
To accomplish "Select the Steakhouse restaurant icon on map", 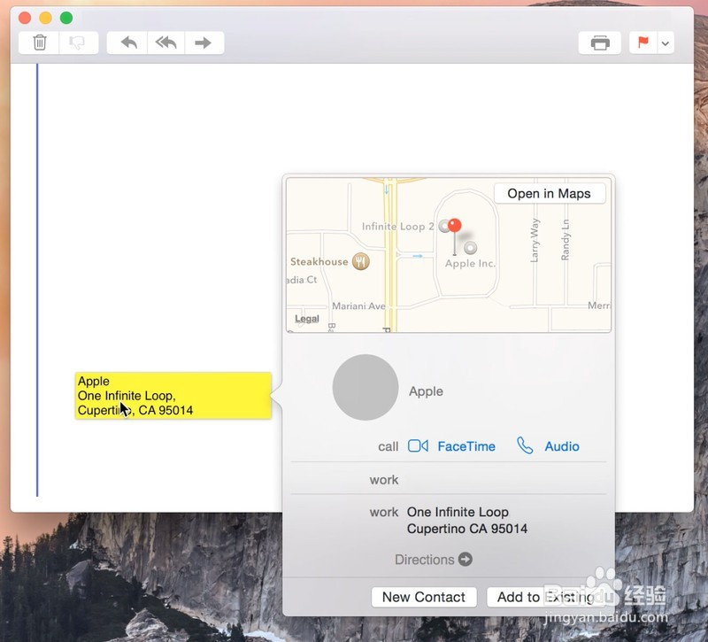I will [x=361, y=261].
